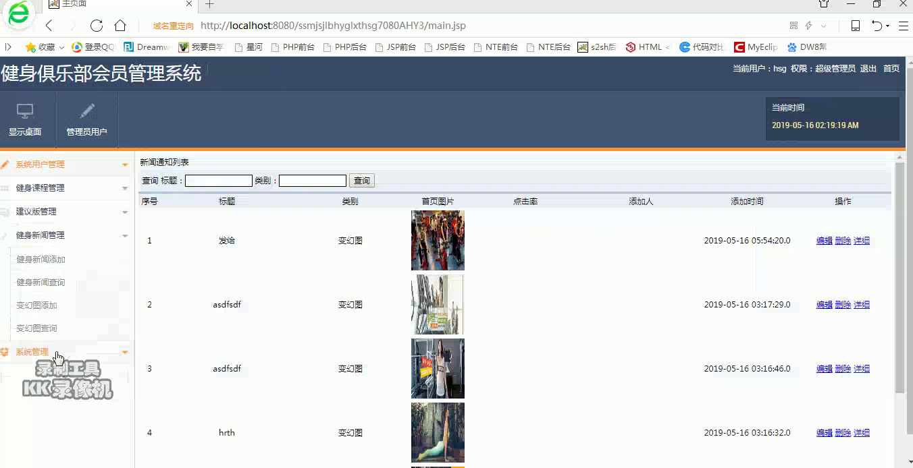Open the DW8 bookmark
The image size is (913, 468).
807,47
